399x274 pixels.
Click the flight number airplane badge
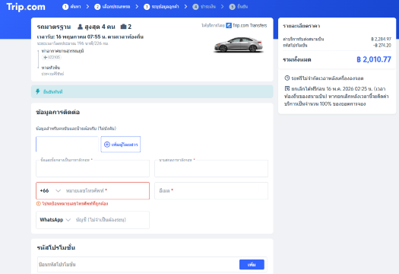click(x=52, y=57)
